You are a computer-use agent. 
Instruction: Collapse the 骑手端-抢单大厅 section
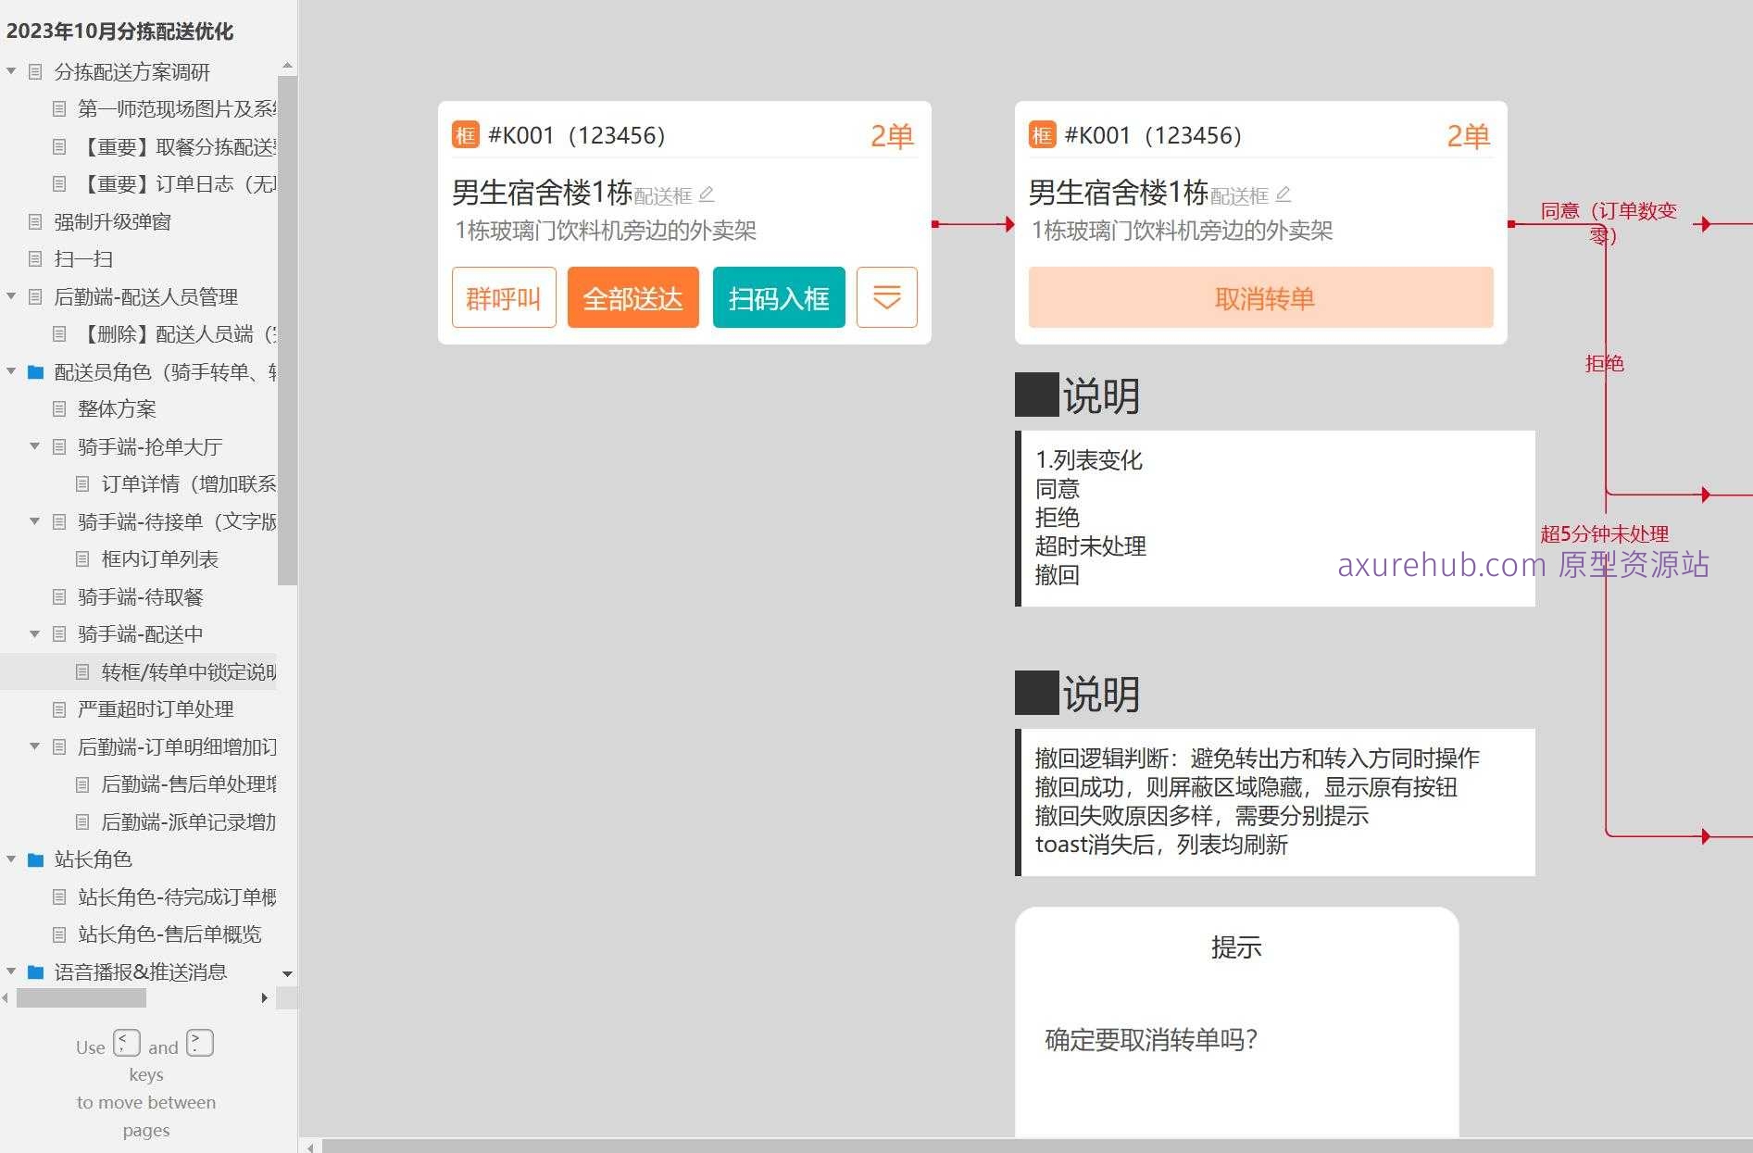[35, 446]
